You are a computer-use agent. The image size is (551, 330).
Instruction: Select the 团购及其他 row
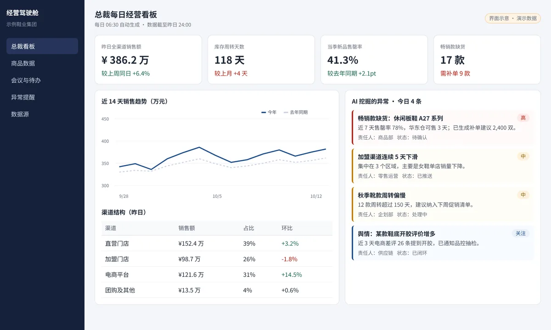(217, 290)
